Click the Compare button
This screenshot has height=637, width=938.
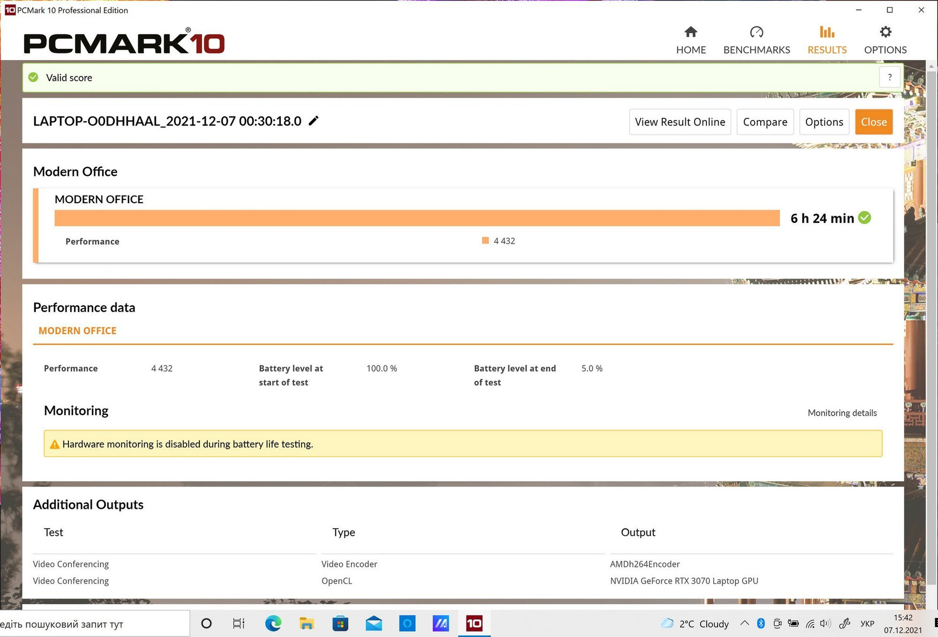pyautogui.click(x=765, y=122)
